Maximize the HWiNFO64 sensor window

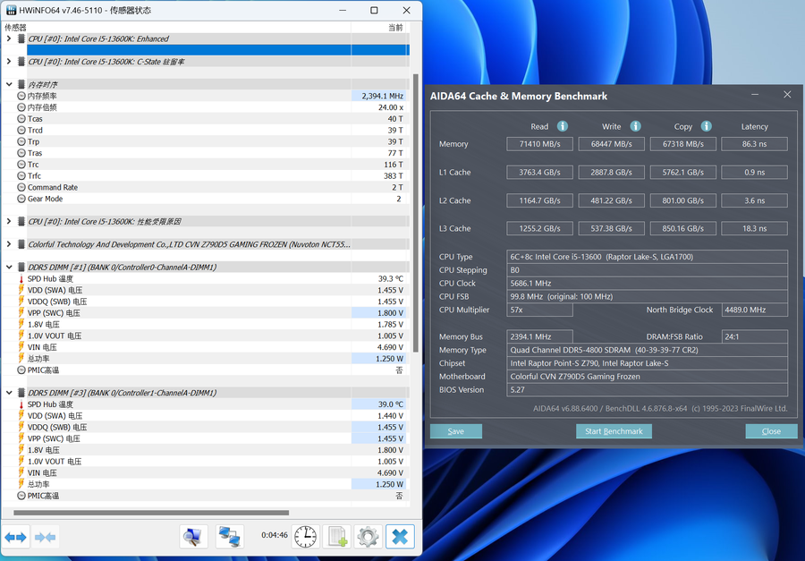pos(374,10)
